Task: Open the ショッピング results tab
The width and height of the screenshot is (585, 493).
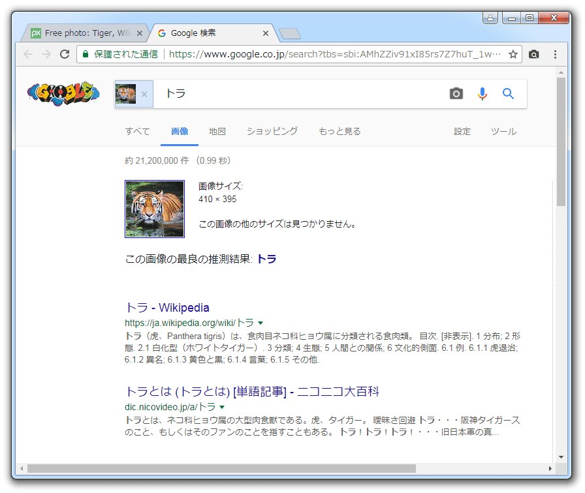Action: click(272, 132)
